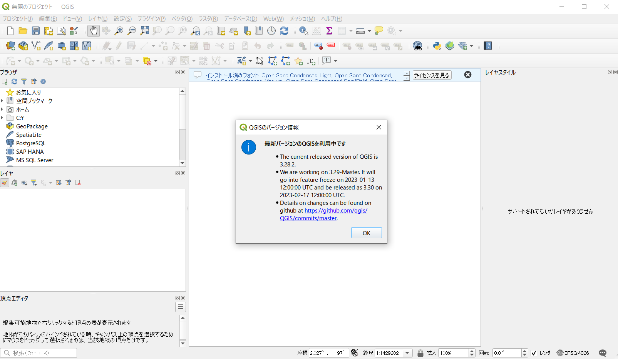The height and width of the screenshot is (359, 618).
Task: Dismiss the font message bar
Action: (x=468, y=75)
